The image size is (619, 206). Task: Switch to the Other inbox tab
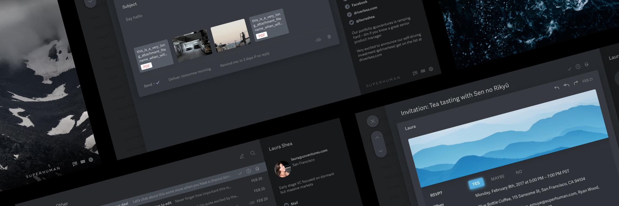pos(62,204)
